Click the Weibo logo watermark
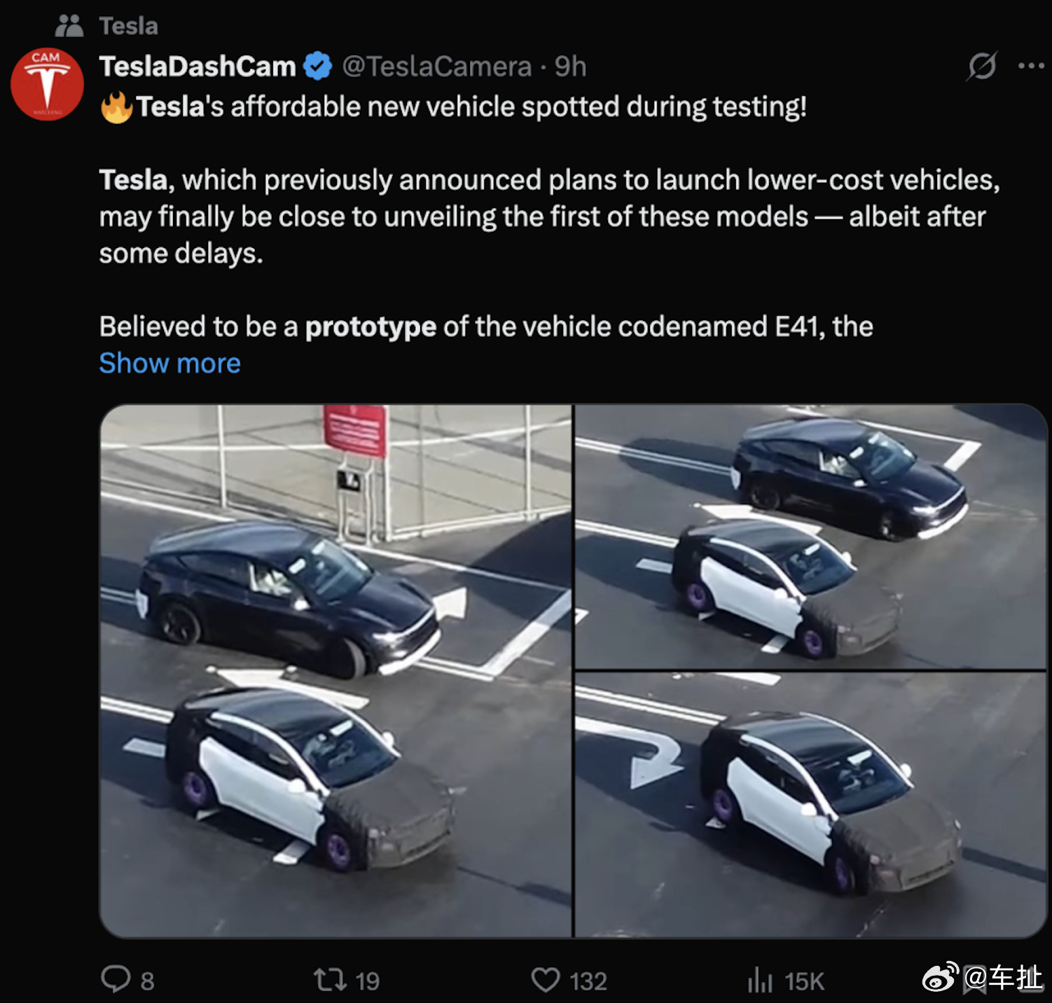1052x1003 pixels. point(941,976)
